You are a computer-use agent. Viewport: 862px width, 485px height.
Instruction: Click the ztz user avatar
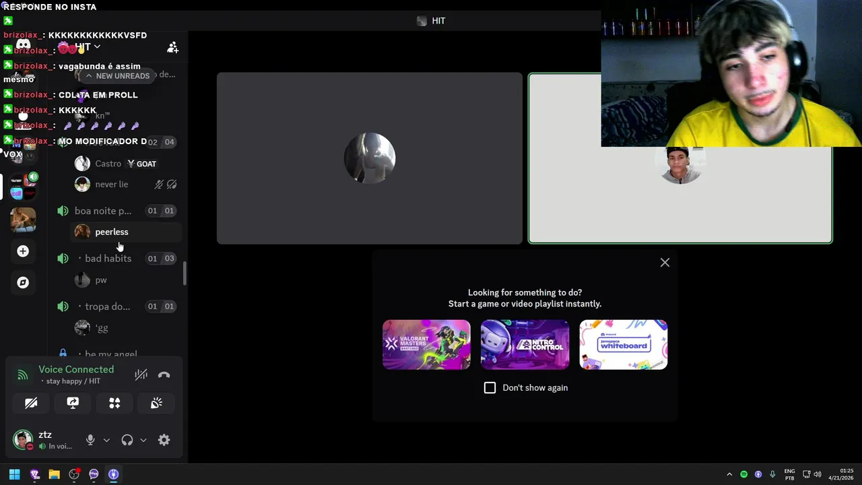23,440
